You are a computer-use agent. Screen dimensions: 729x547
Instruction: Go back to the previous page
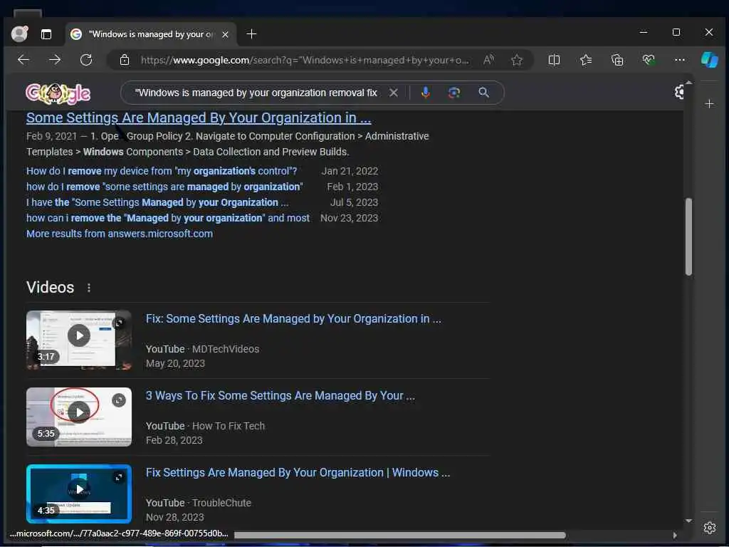(x=23, y=60)
